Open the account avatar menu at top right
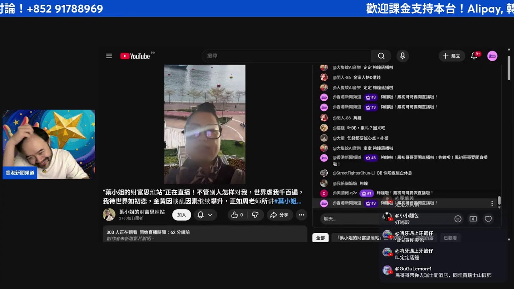Image resolution: width=514 pixels, height=289 pixels. pyautogui.click(x=492, y=56)
